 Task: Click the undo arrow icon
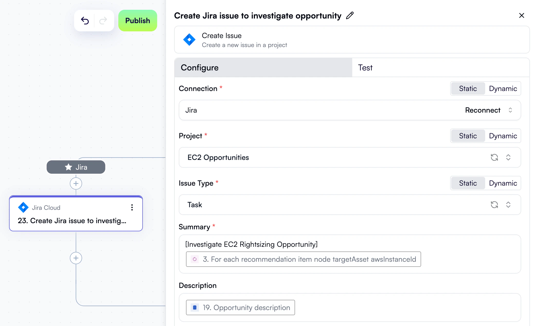(x=85, y=20)
